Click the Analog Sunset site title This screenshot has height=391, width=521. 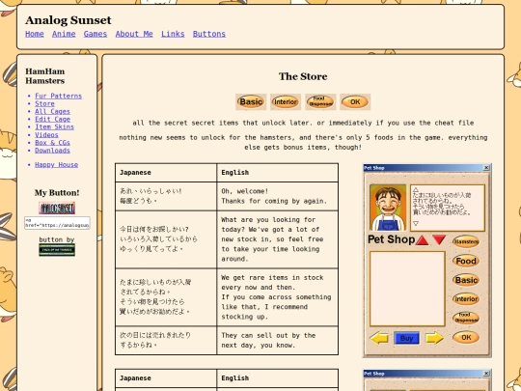coord(69,20)
